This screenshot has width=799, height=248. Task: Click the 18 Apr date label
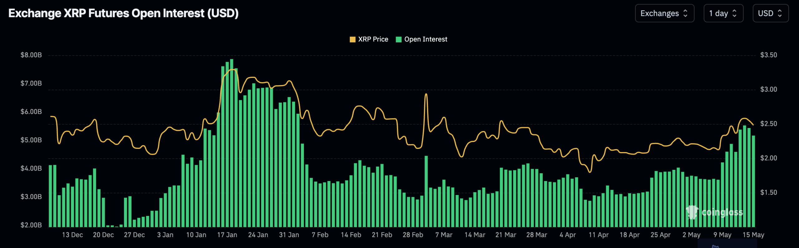click(629, 235)
